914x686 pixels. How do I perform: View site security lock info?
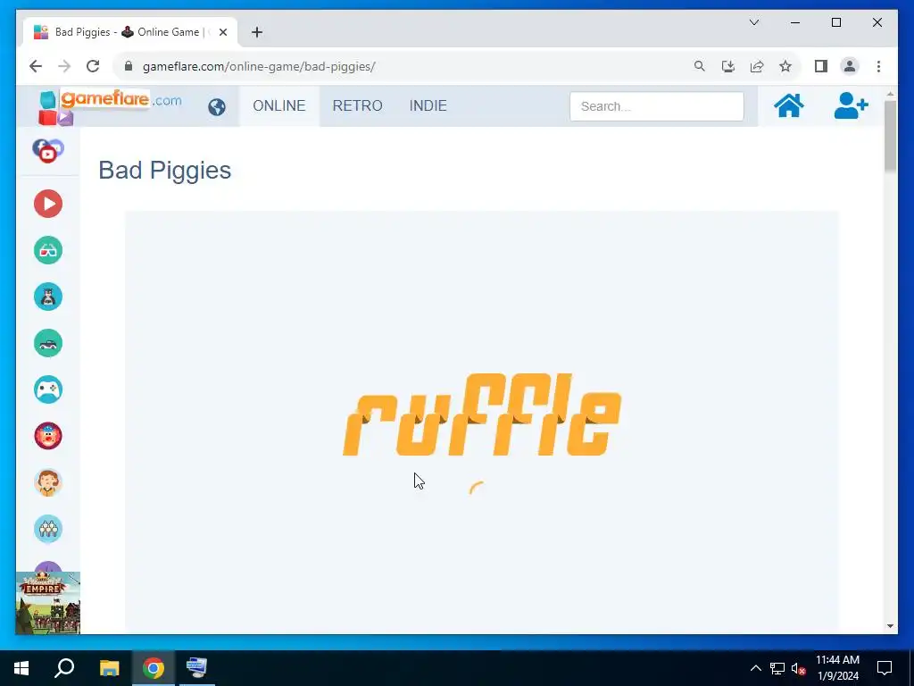pos(129,66)
